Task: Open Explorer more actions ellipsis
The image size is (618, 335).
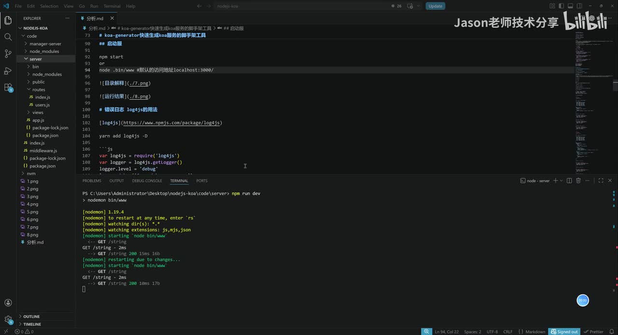Action: [x=68, y=18]
